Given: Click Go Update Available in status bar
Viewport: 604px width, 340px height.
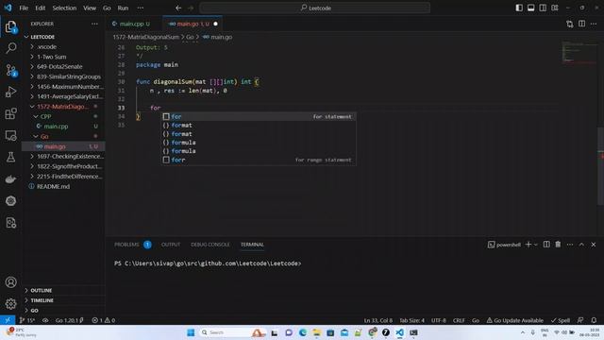Looking at the screenshot, I should click(x=514, y=320).
